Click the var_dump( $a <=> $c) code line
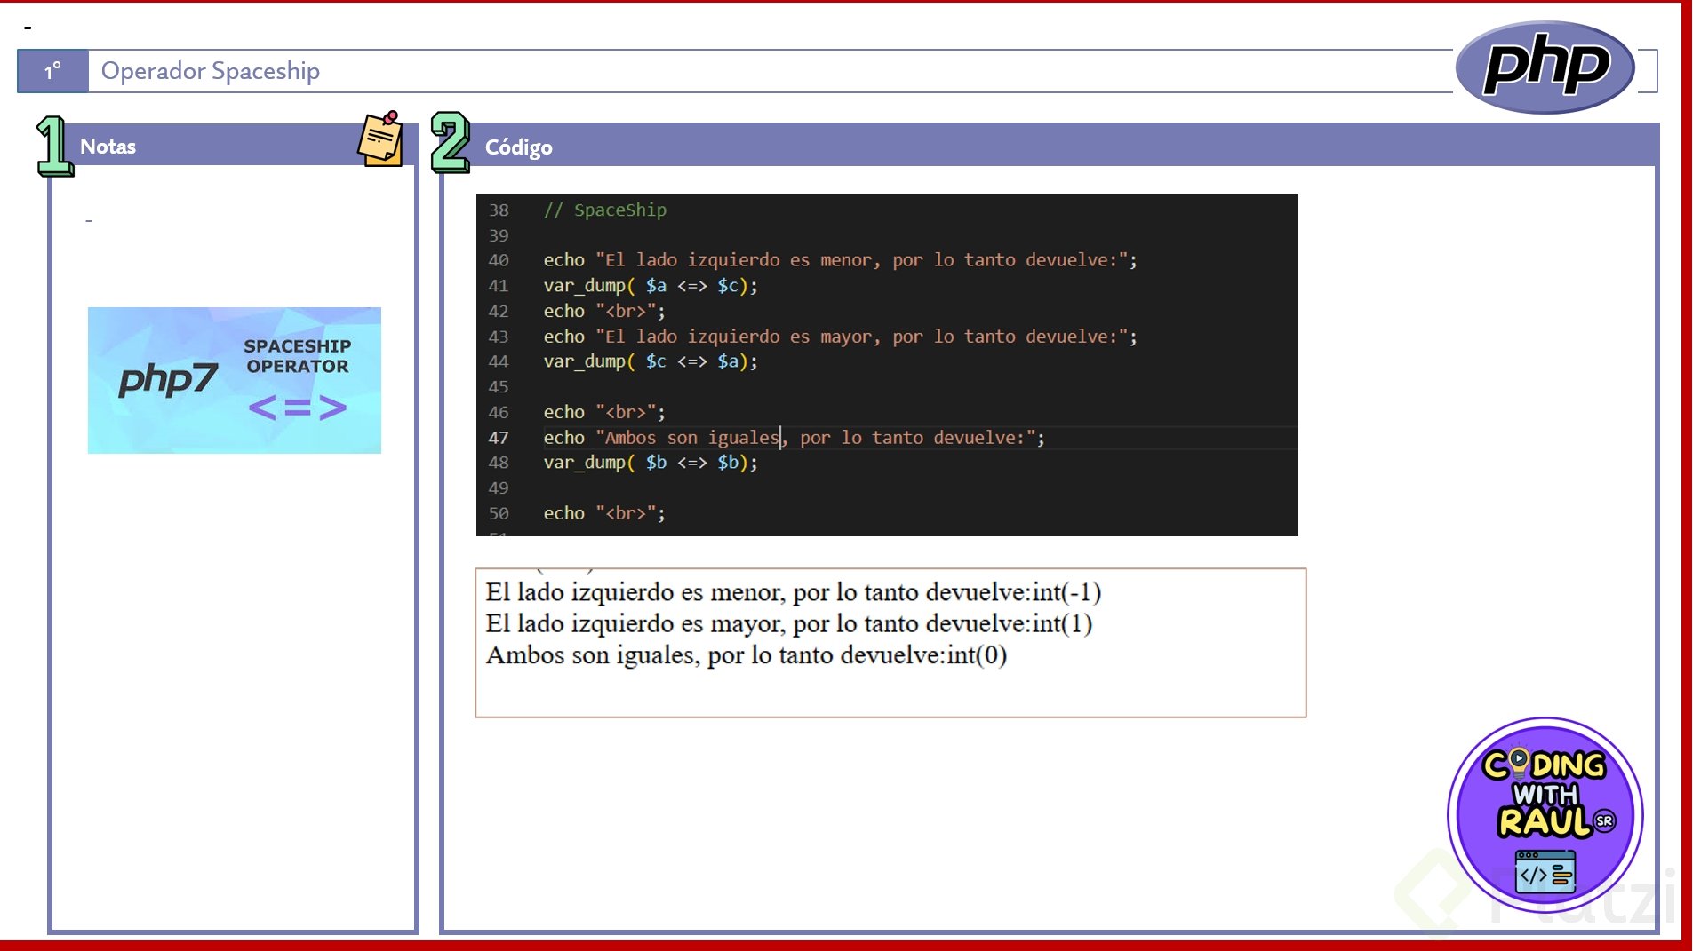Screen dimensions: 1693x951 (x=651, y=286)
